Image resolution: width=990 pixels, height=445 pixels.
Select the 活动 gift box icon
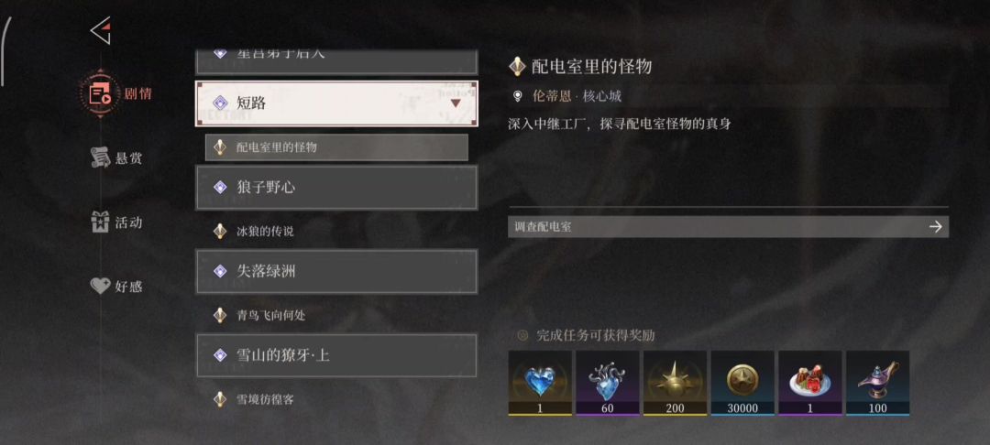point(101,222)
